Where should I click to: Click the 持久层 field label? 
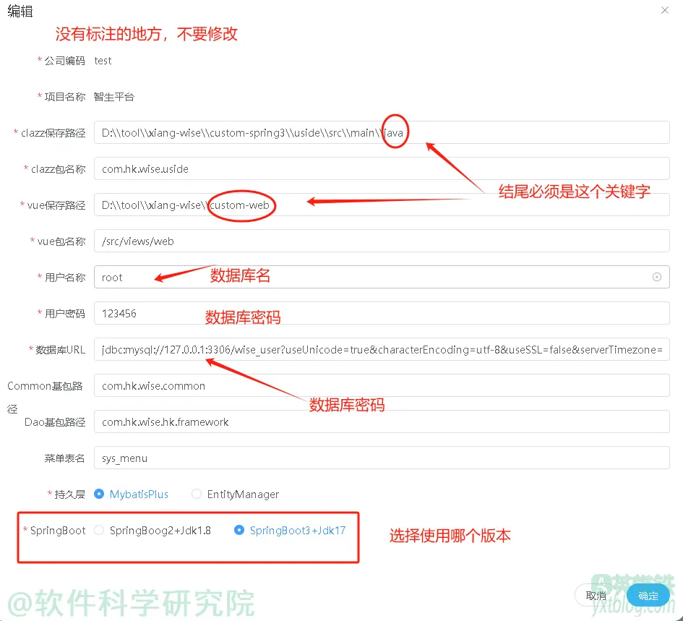click(x=69, y=494)
